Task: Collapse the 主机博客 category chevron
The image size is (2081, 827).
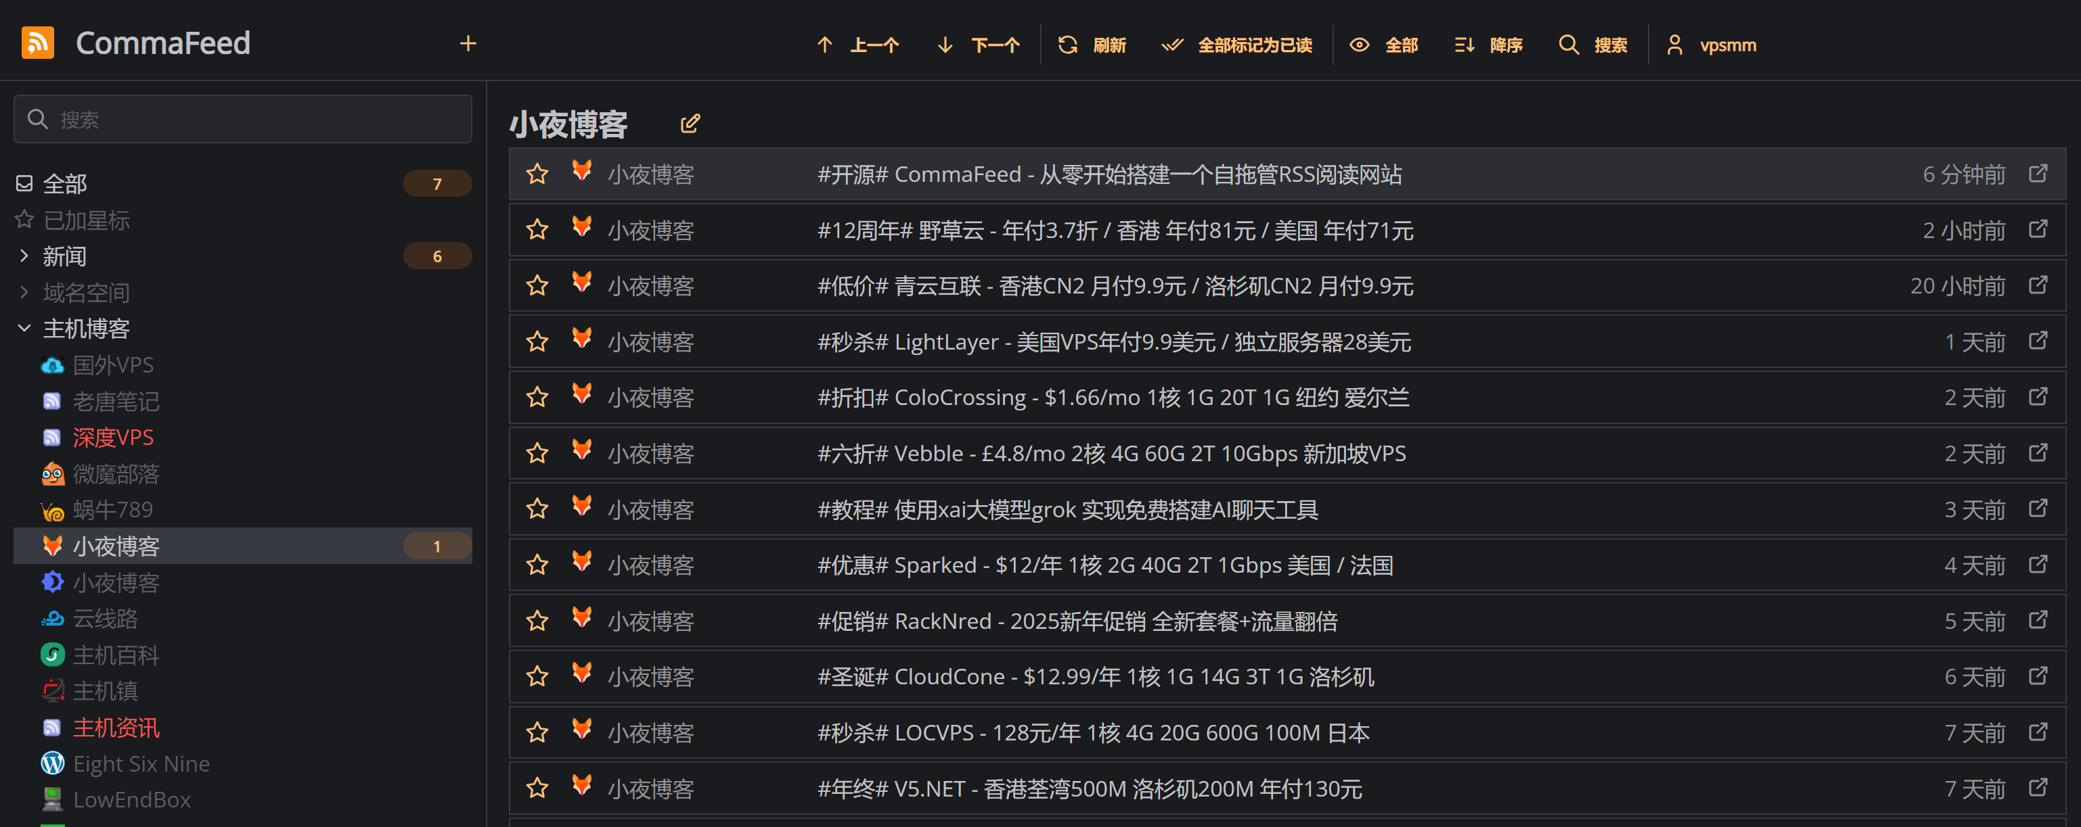Action: (24, 329)
